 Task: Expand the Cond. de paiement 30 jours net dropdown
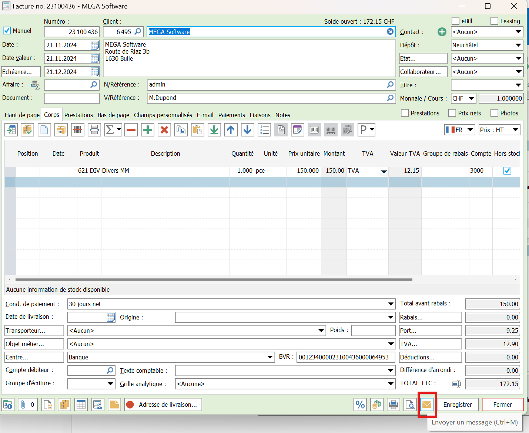(x=391, y=304)
